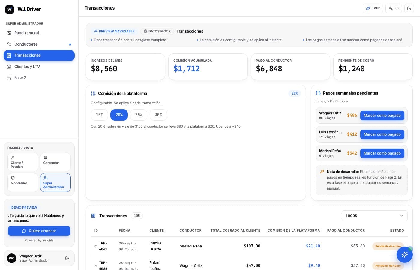Click the Pago al conductor value $6,848
Viewport: 420px width, 270px height.
269,69
